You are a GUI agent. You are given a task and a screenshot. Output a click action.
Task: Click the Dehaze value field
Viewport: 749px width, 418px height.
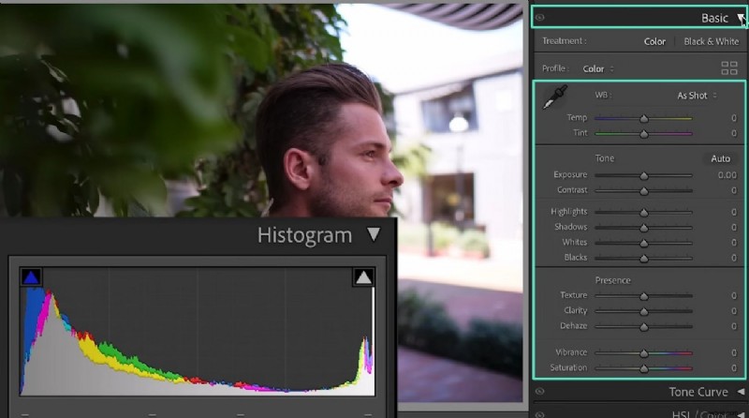(x=734, y=326)
